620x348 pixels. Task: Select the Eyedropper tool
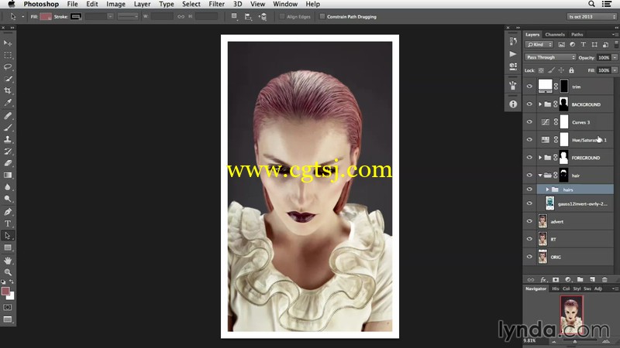click(x=8, y=103)
